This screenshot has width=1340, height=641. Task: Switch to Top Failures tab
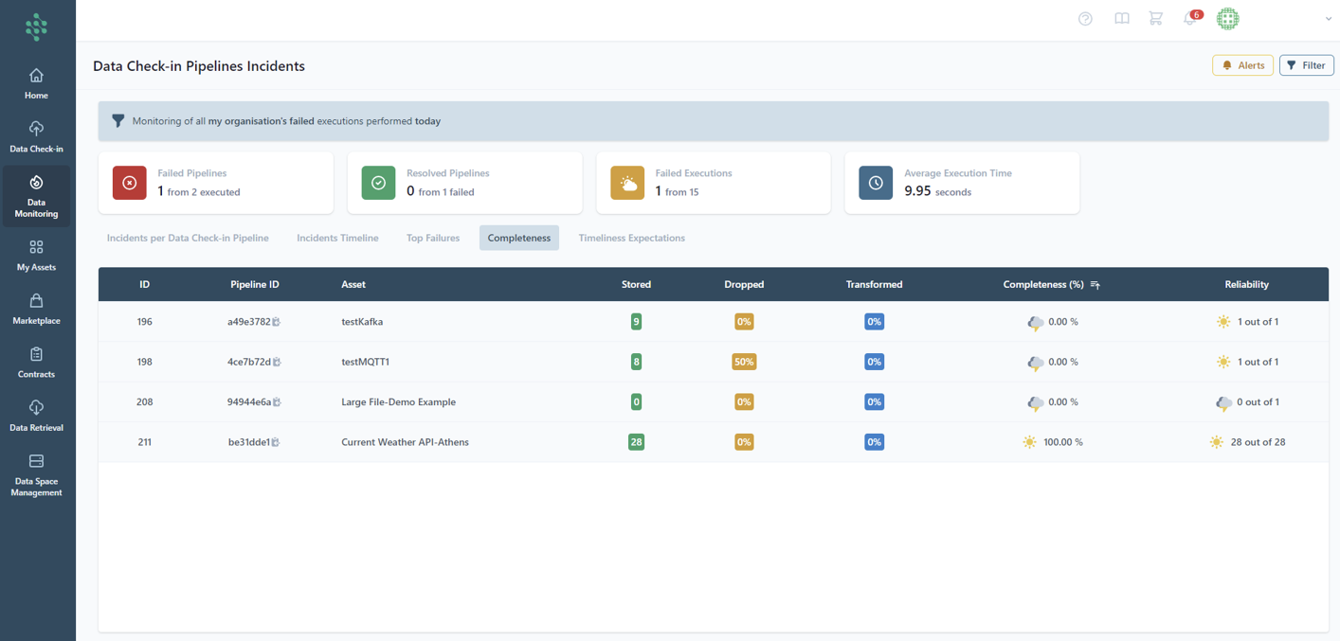pos(433,238)
